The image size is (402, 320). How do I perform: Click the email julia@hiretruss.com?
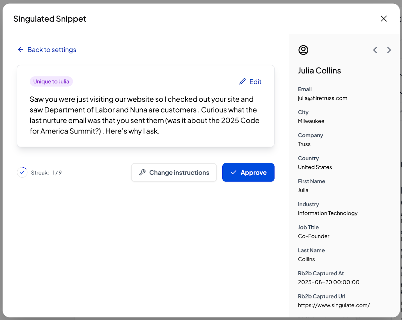pyautogui.click(x=323, y=98)
